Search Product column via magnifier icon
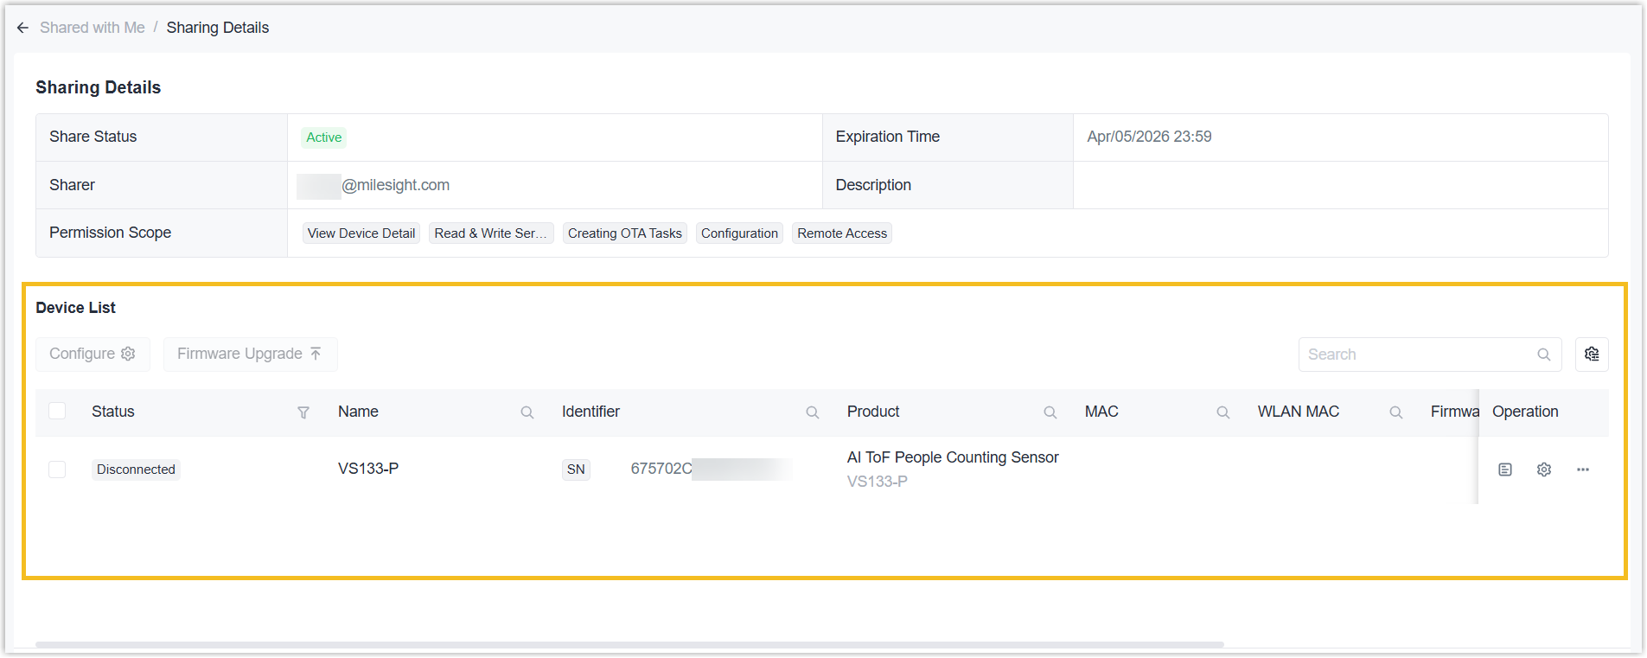This screenshot has height=658, width=1647. (x=1050, y=412)
